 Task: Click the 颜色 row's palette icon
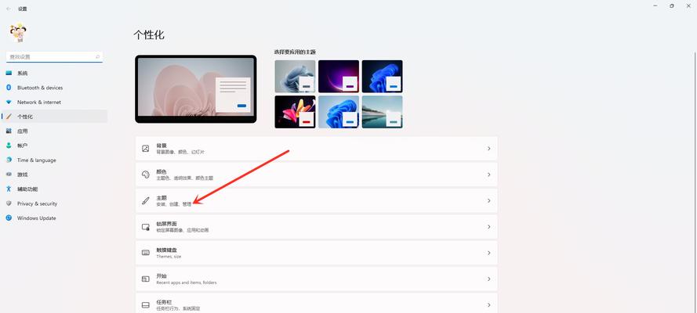(x=145, y=174)
